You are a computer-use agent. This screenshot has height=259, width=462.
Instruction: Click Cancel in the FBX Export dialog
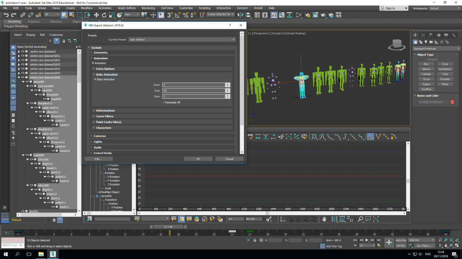tap(229, 159)
